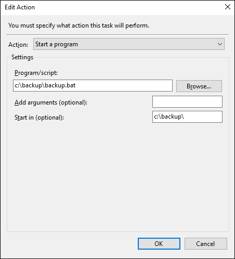The image size is (235, 259).
Task: Click the Browse... button
Action: 199,86
